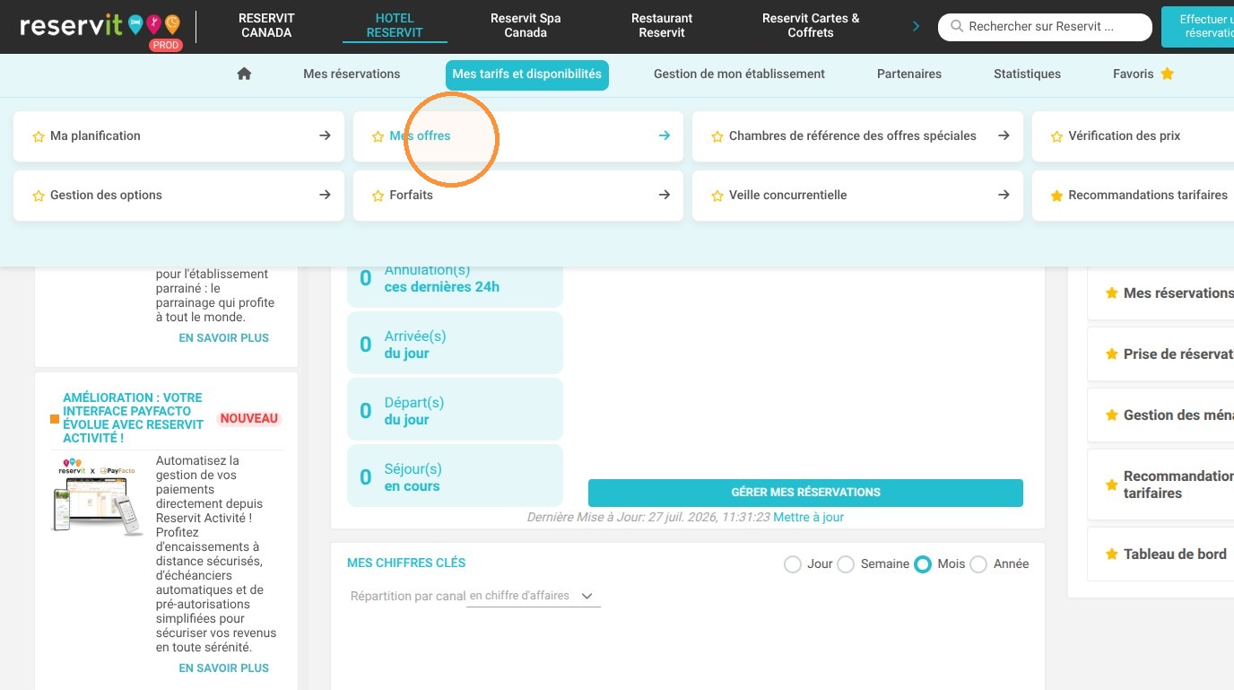Click the star beside Tableau de bord favorite
The image size is (1234, 690).
[x=1111, y=555]
